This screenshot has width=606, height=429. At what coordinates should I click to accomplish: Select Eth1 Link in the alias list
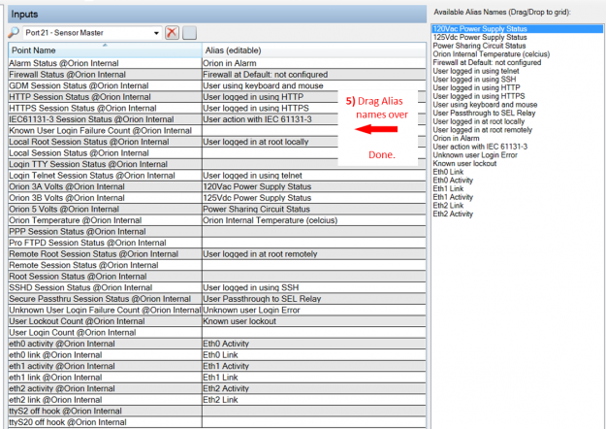(x=448, y=188)
